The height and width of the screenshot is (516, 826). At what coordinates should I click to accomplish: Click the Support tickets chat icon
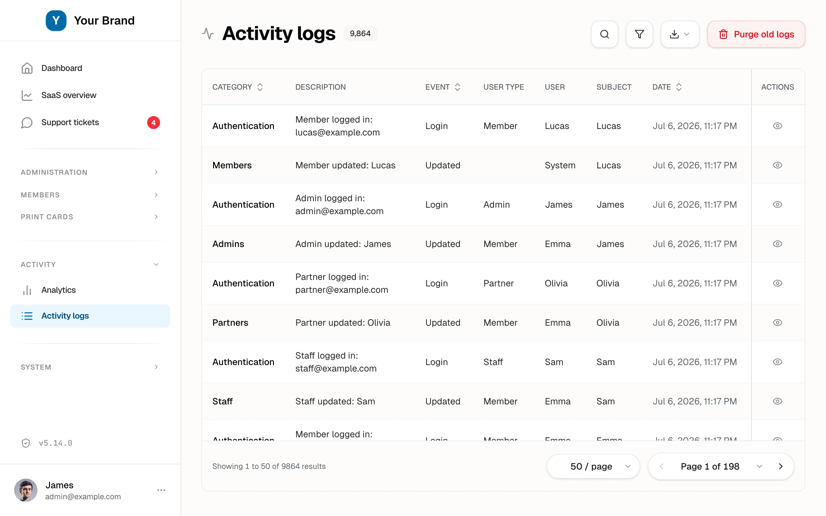(x=27, y=123)
